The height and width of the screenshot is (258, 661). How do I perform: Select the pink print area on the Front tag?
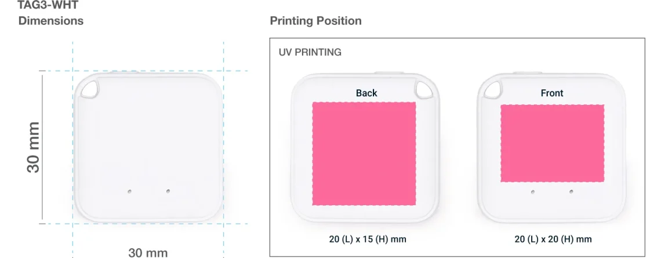(552, 143)
